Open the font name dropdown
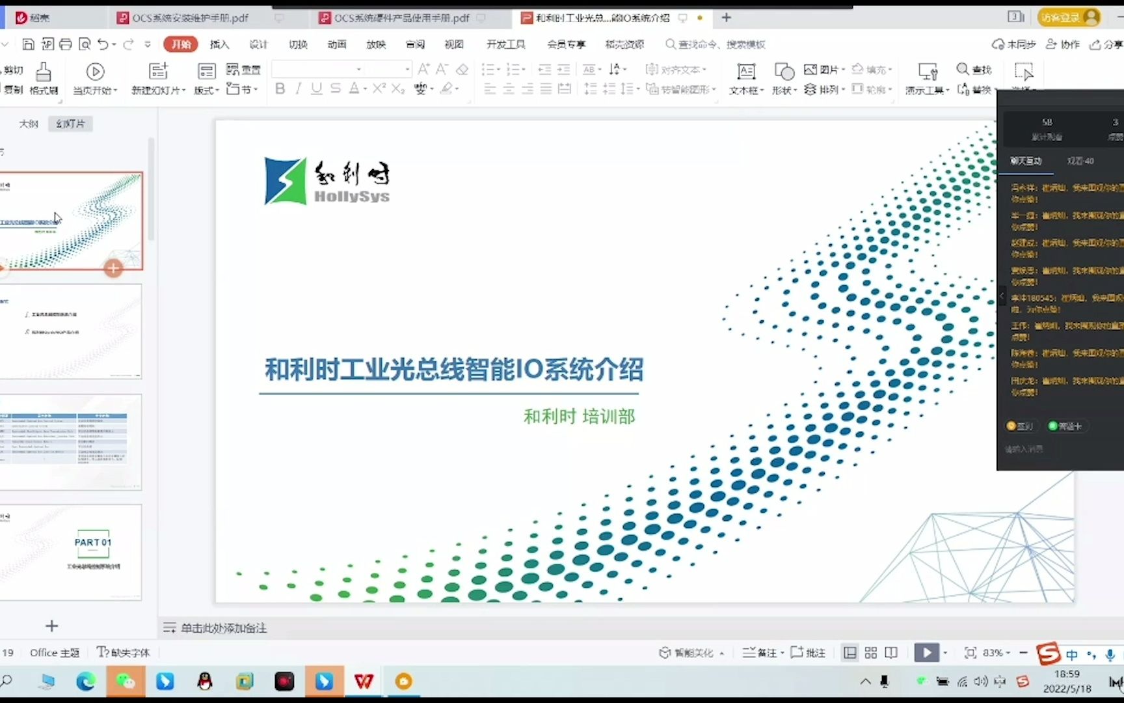This screenshot has width=1124, height=703. pyautogui.click(x=358, y=69)
